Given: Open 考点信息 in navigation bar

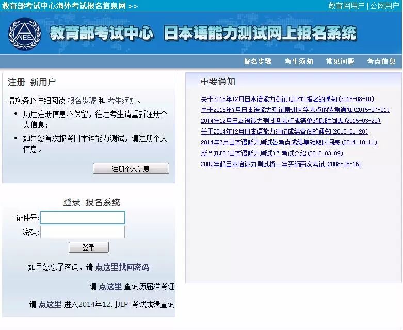Looking at the screenshot, I should 381,61.
